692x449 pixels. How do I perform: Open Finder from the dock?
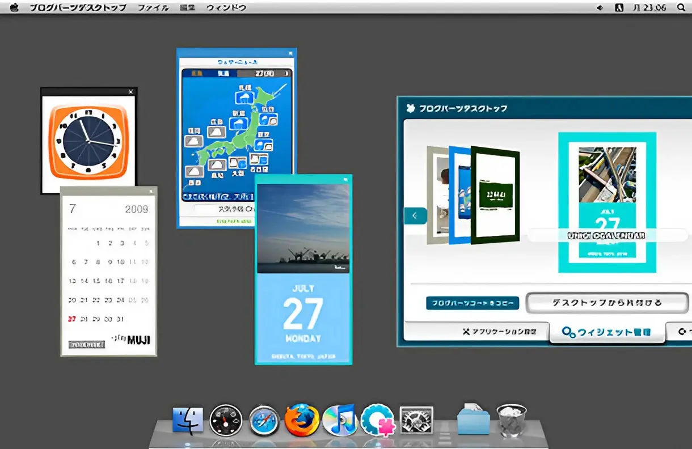click(x=188, y=421)
